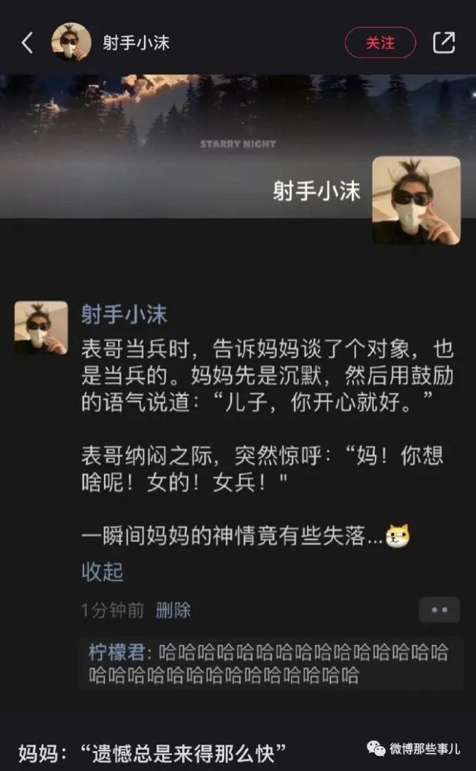Open the two-dot comment menu button

point(440,610)
